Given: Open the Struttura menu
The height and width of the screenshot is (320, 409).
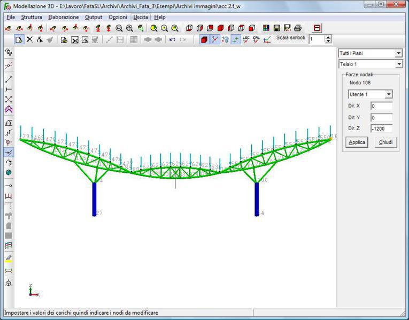Looking at the screenshot, I should pos(32,17).
